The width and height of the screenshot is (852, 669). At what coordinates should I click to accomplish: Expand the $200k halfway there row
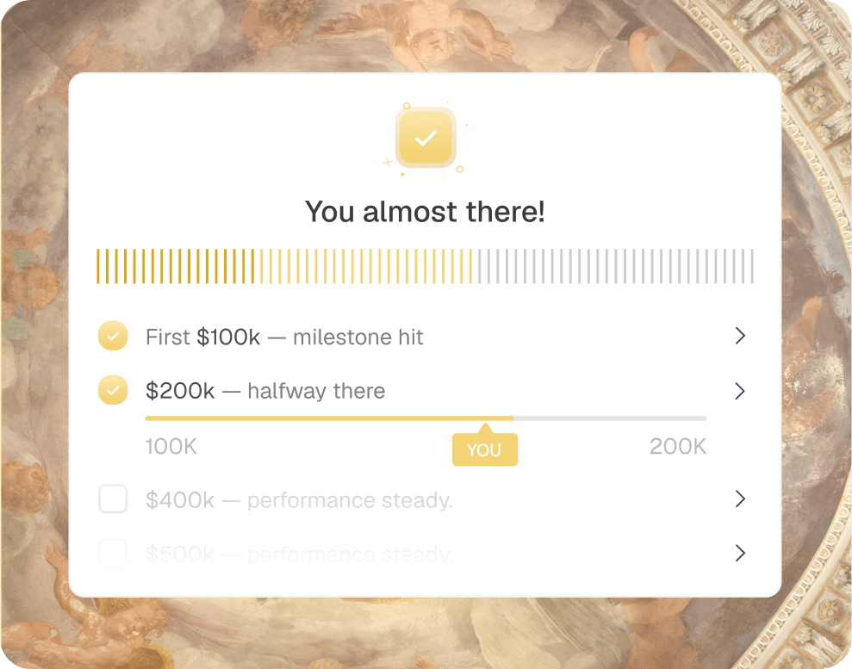(739, 390)
